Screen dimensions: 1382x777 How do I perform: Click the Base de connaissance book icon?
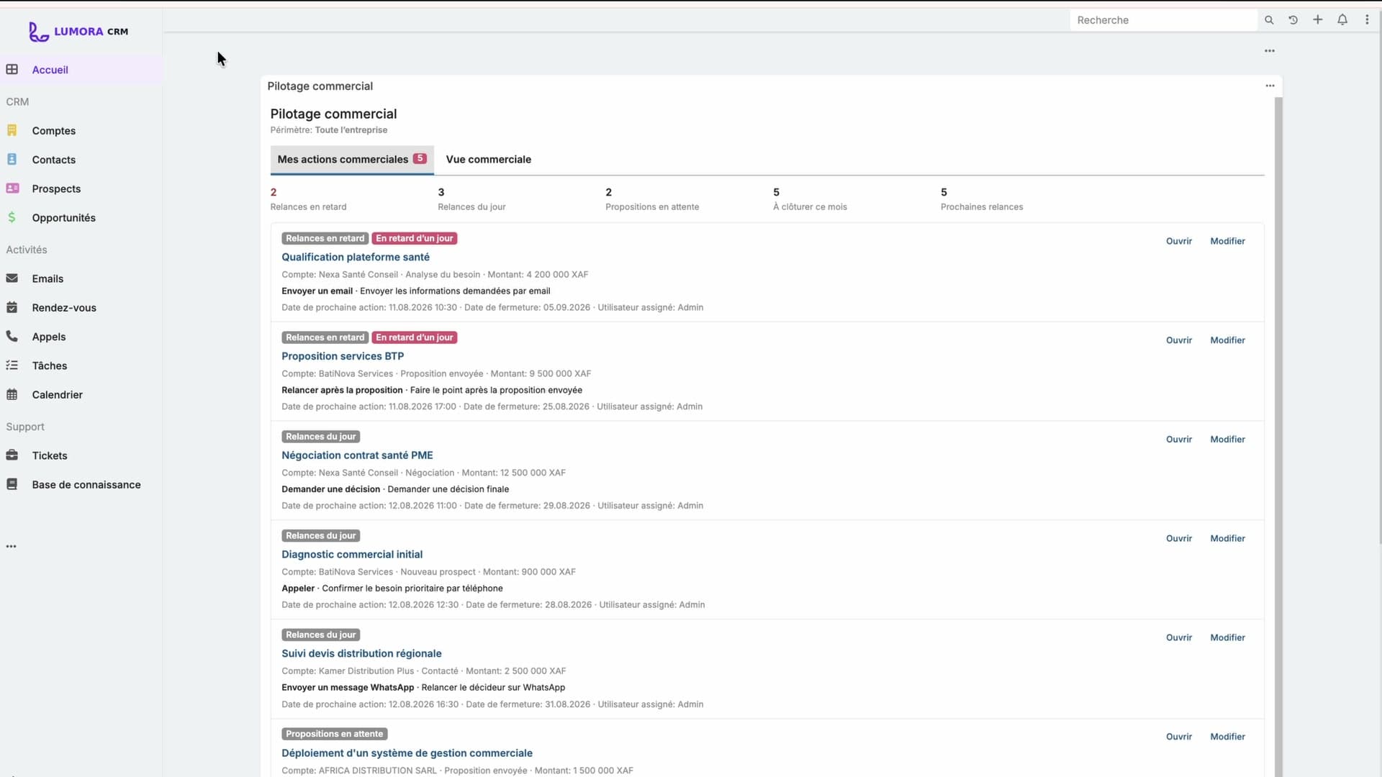pos(12,484)
